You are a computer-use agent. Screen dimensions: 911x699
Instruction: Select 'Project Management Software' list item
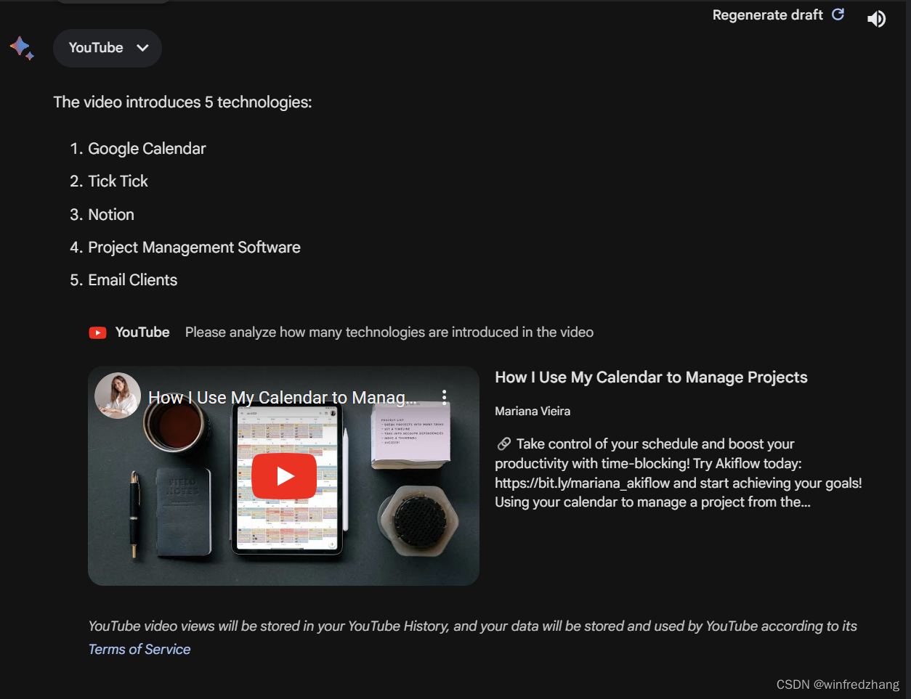[x=194, y=248]
